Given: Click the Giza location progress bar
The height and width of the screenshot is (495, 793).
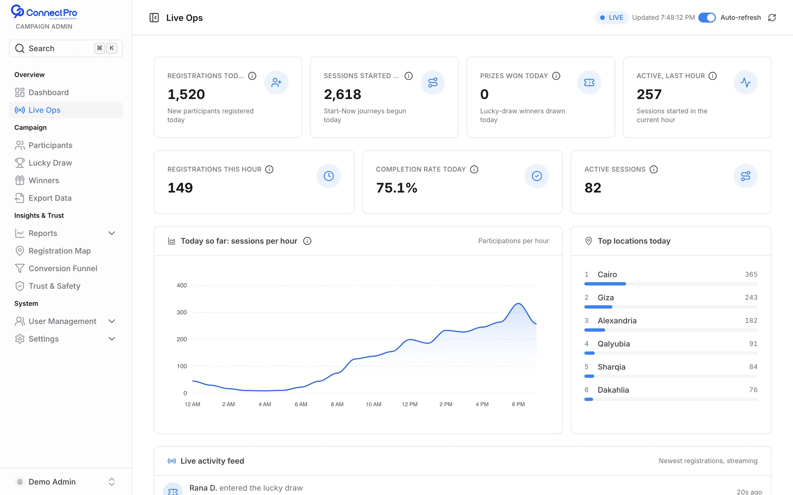Looking at the screenshot, I should (671, 307).
